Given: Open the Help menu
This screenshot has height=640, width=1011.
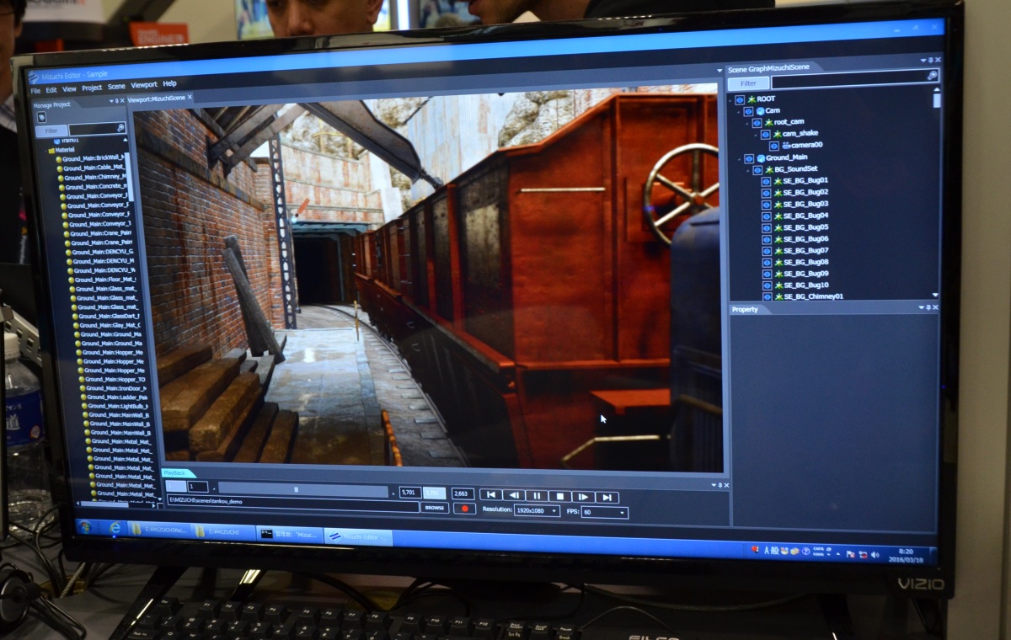Looking at the screenshot, I should point(169,84).
